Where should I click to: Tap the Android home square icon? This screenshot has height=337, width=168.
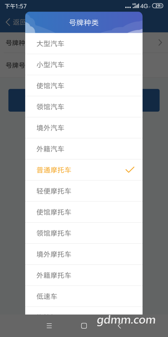pyautogui.click(x=84, y=326)
